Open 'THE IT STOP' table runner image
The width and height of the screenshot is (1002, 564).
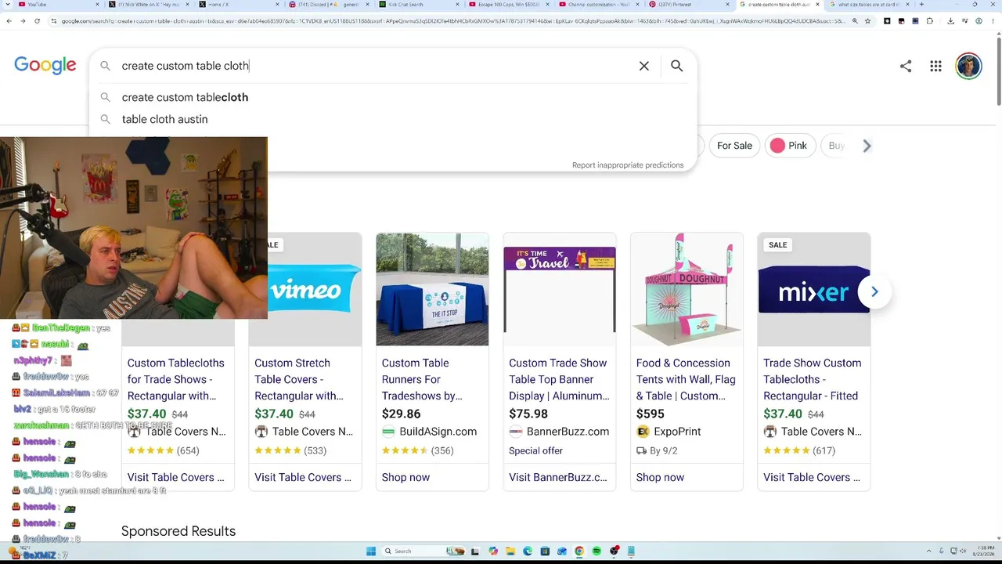[432, 290]
